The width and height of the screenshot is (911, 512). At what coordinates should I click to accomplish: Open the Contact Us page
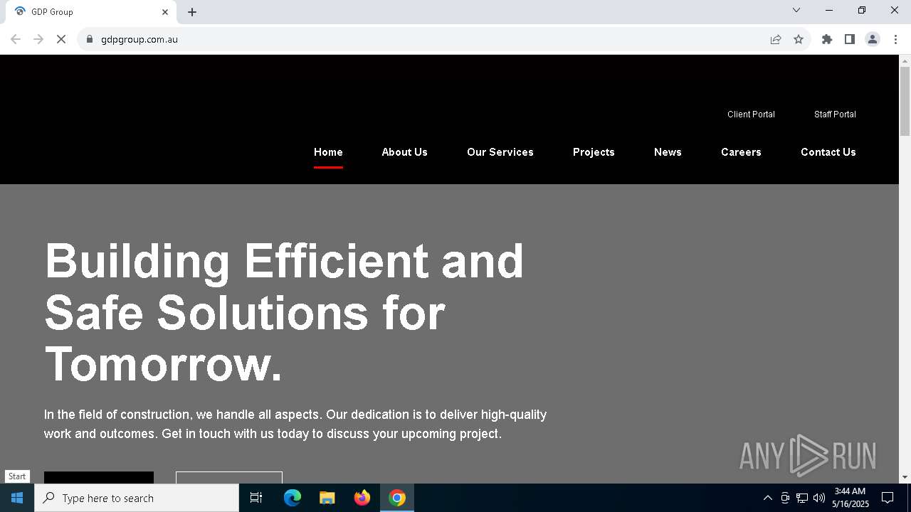[x=828, y=152]
